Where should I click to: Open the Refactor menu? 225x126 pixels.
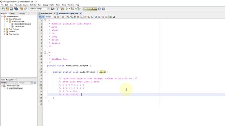point(33,5)
